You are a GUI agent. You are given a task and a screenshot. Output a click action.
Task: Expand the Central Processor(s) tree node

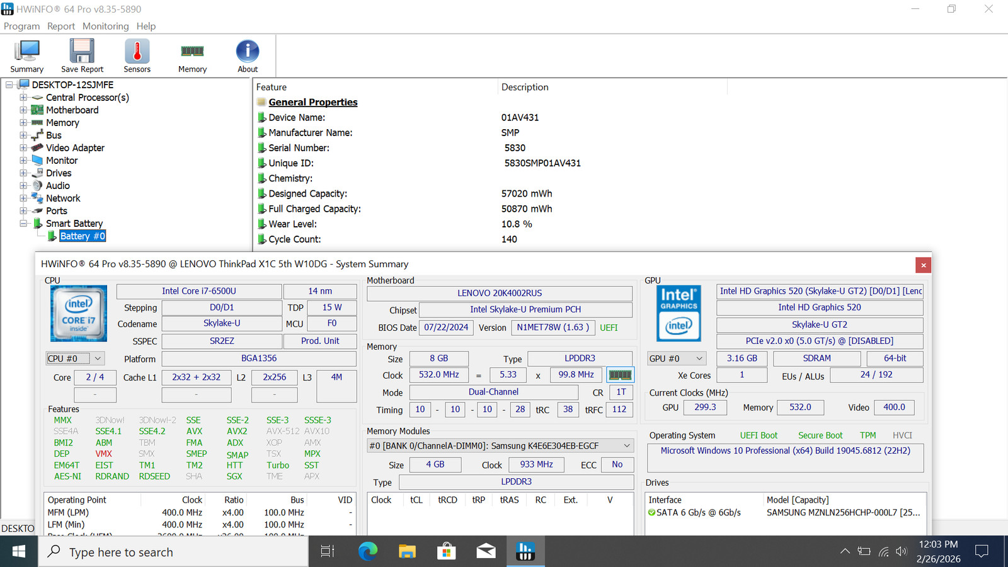(x=23, y=98)
